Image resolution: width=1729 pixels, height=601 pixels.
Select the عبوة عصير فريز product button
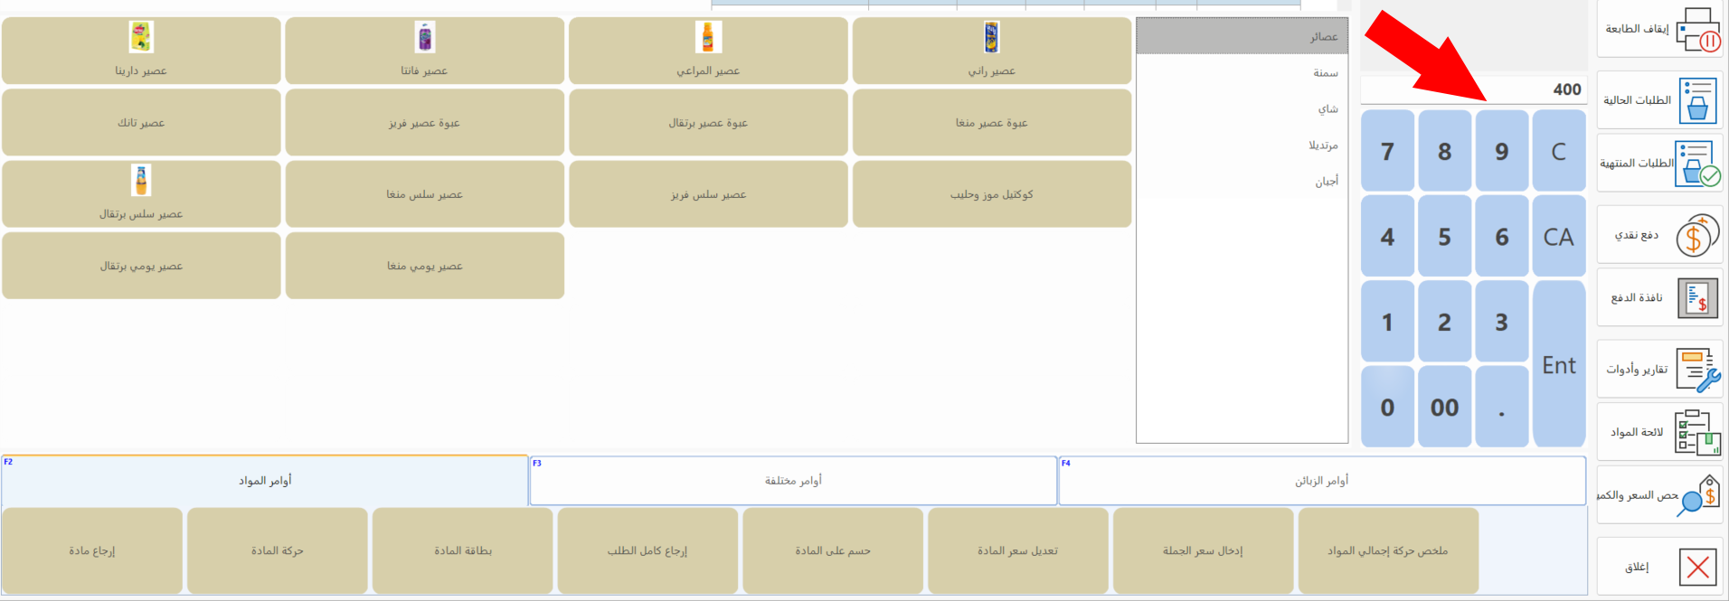pos(425,123)
